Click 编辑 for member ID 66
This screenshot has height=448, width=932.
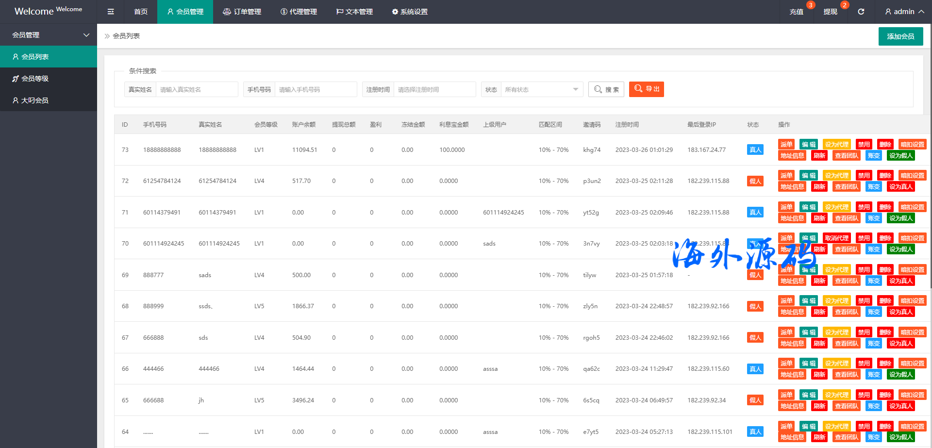(x=808, y=364)
